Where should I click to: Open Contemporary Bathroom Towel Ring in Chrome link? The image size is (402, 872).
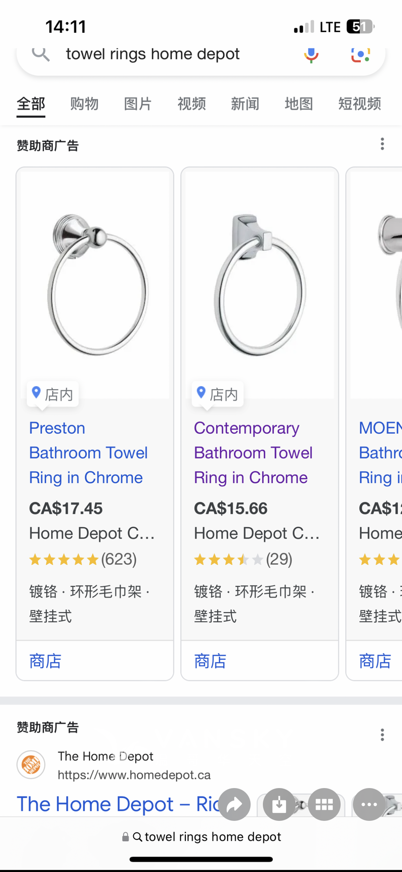pyautogui.click(x=253, y=453)
